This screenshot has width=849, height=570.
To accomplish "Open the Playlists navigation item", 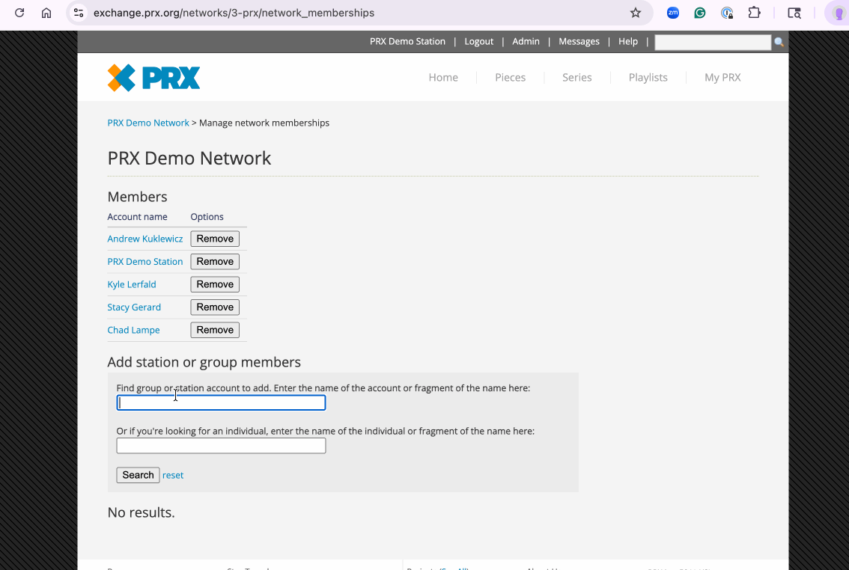I will [648, 77].
